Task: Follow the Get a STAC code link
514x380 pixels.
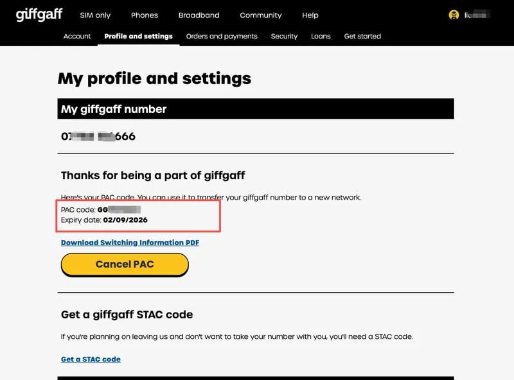Action: pos(91,359)
